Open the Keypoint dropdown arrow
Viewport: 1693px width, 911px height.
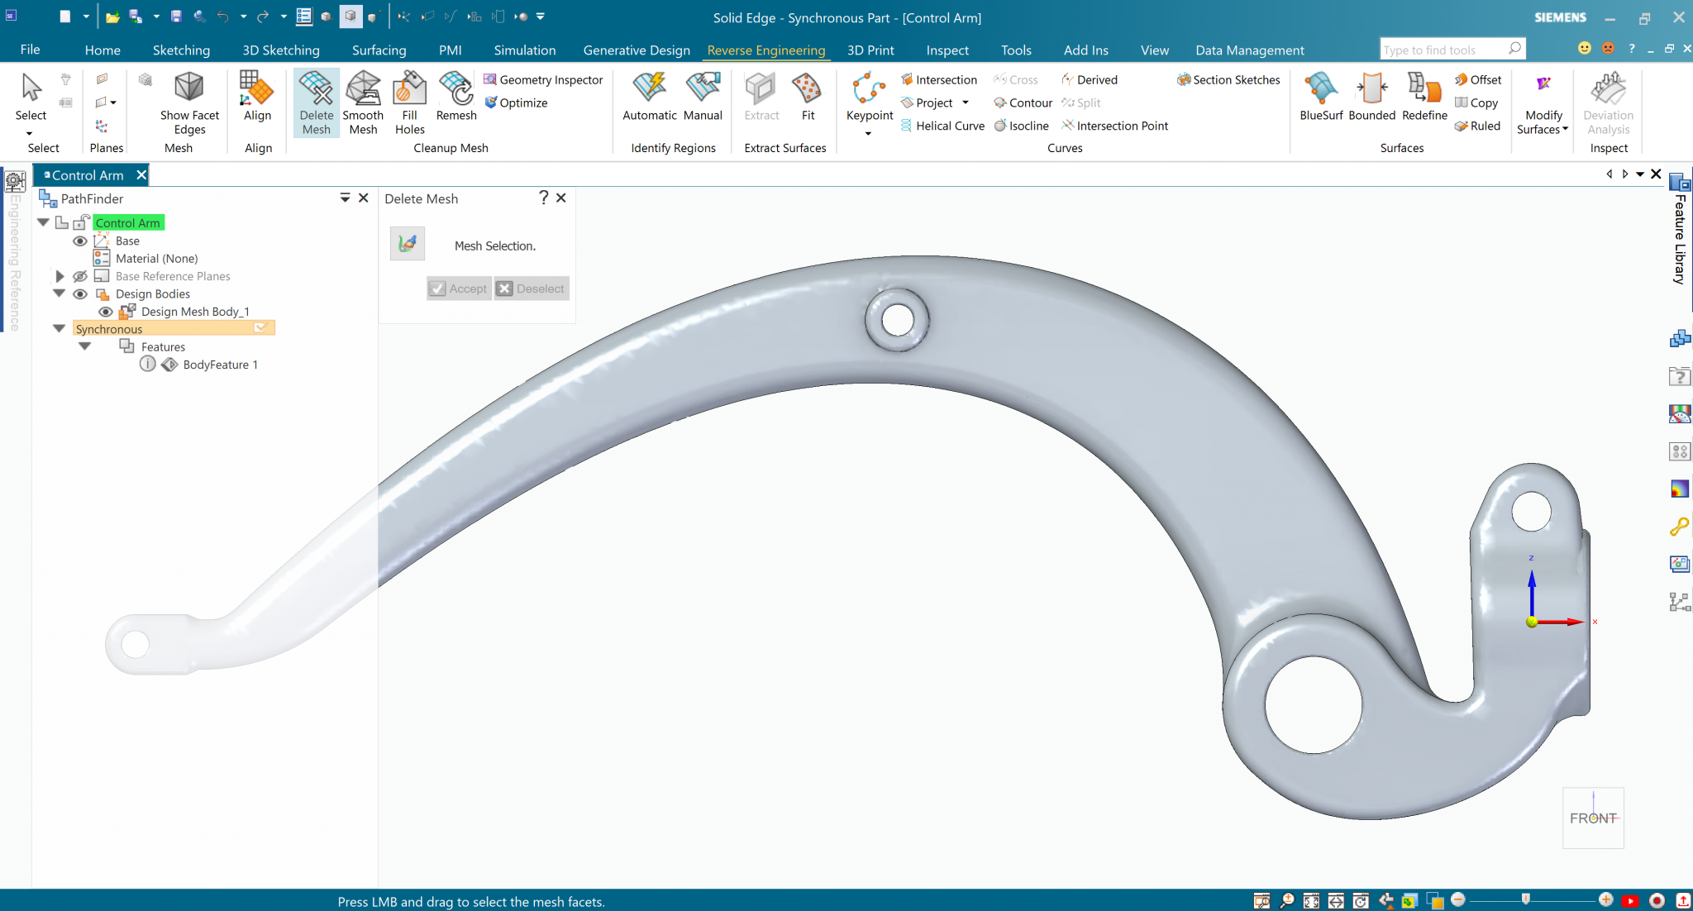pyautogui.click(x=868, y=133)
